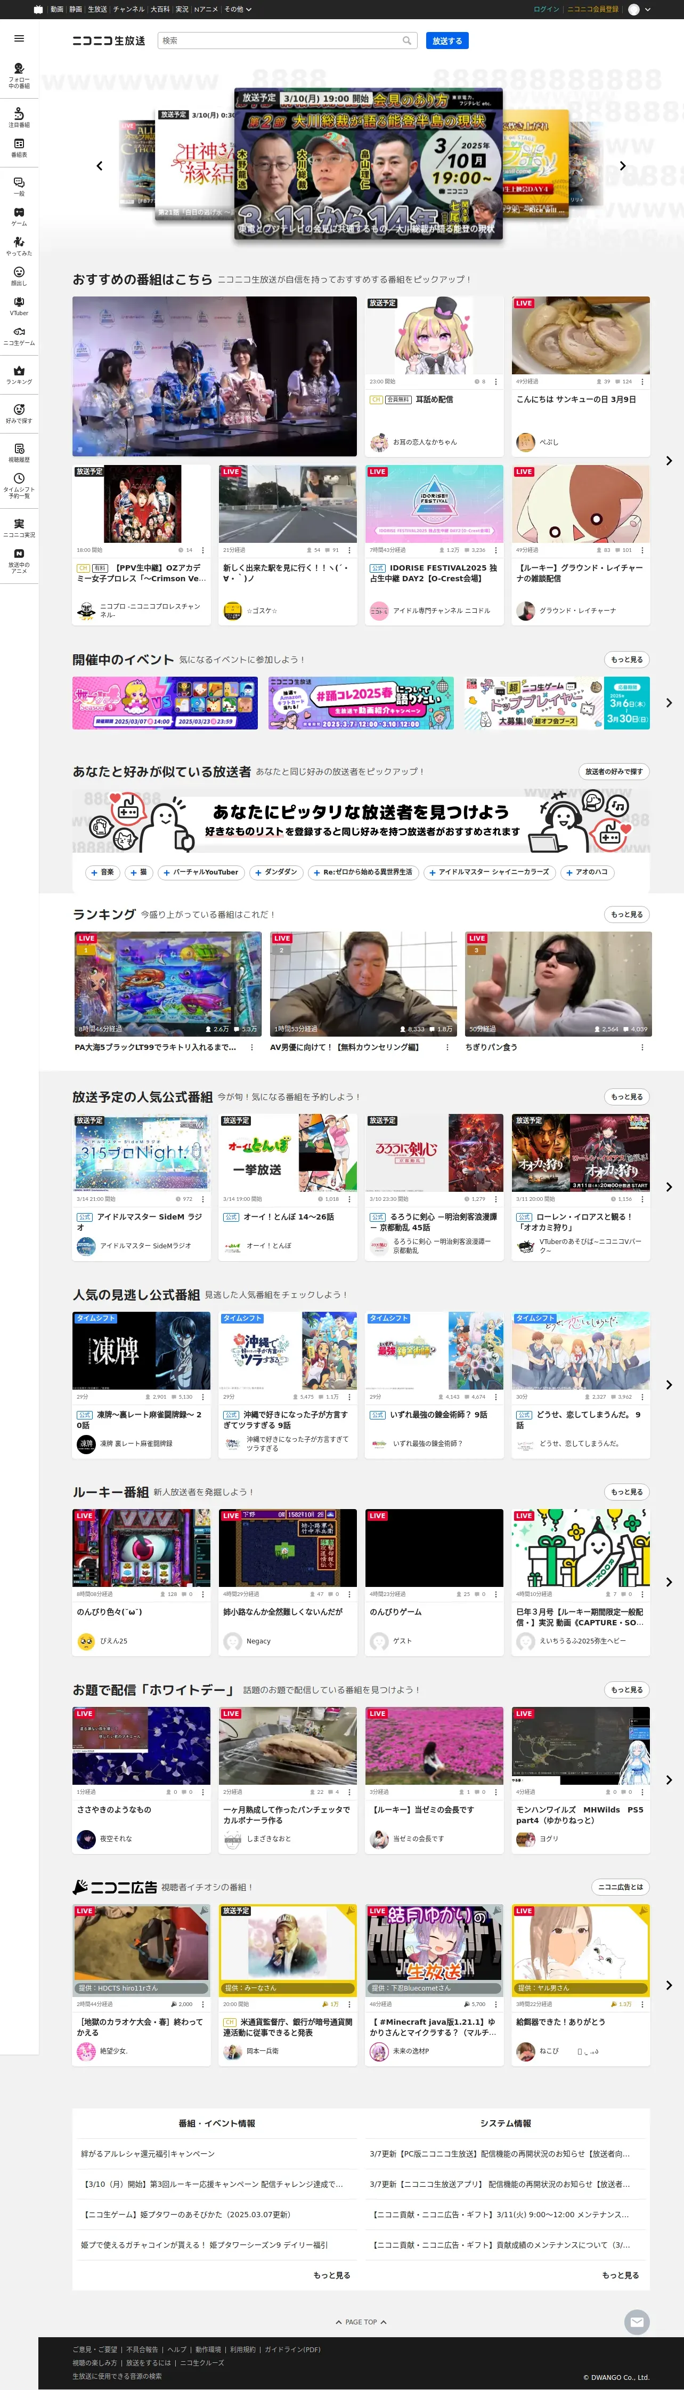Open 大百科 in the top navigation

tap(159, 9)
